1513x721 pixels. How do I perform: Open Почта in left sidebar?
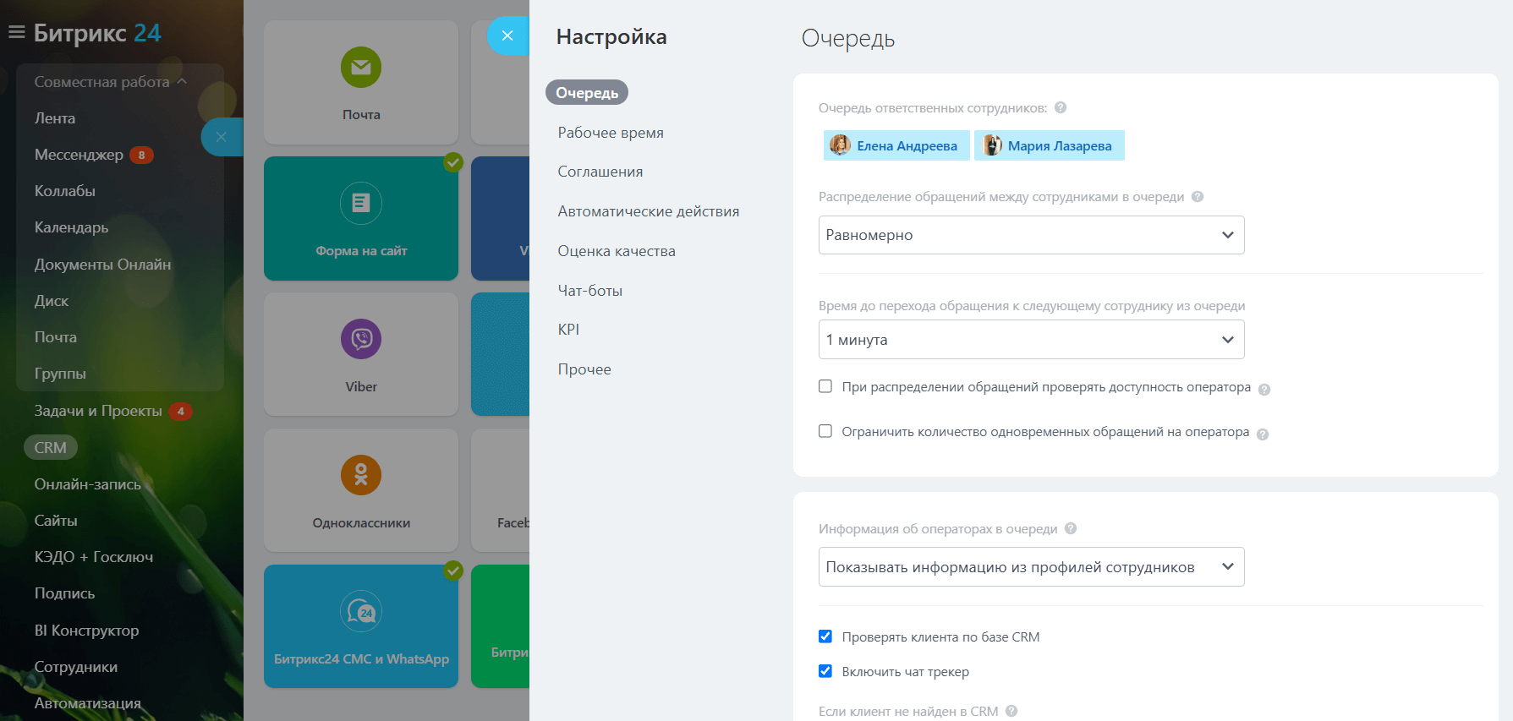coord(56,337)
